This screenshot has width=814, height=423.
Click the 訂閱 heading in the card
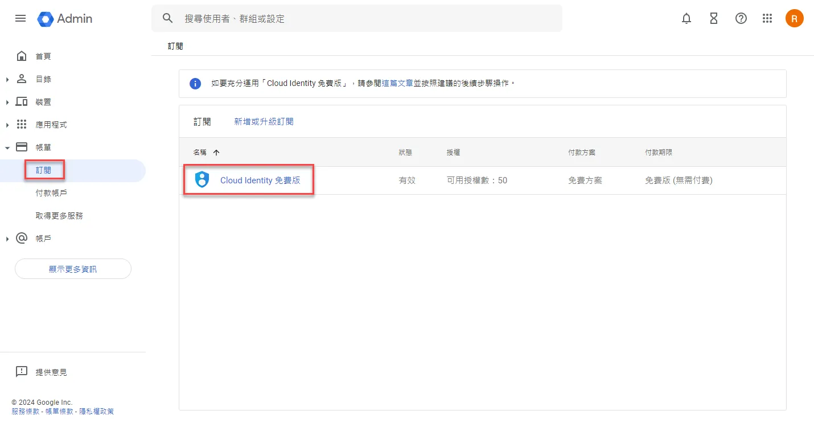click(202, 121)
